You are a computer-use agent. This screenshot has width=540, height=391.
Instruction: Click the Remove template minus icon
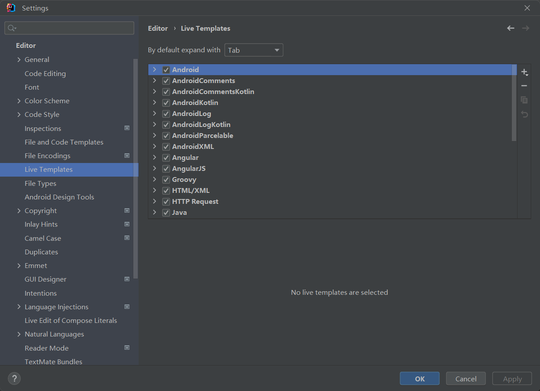click(524, 86)
